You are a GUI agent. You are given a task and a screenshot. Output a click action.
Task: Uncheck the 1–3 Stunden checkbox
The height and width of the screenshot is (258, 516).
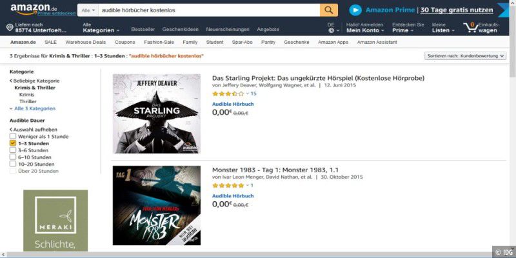click(x=13, y=143)
